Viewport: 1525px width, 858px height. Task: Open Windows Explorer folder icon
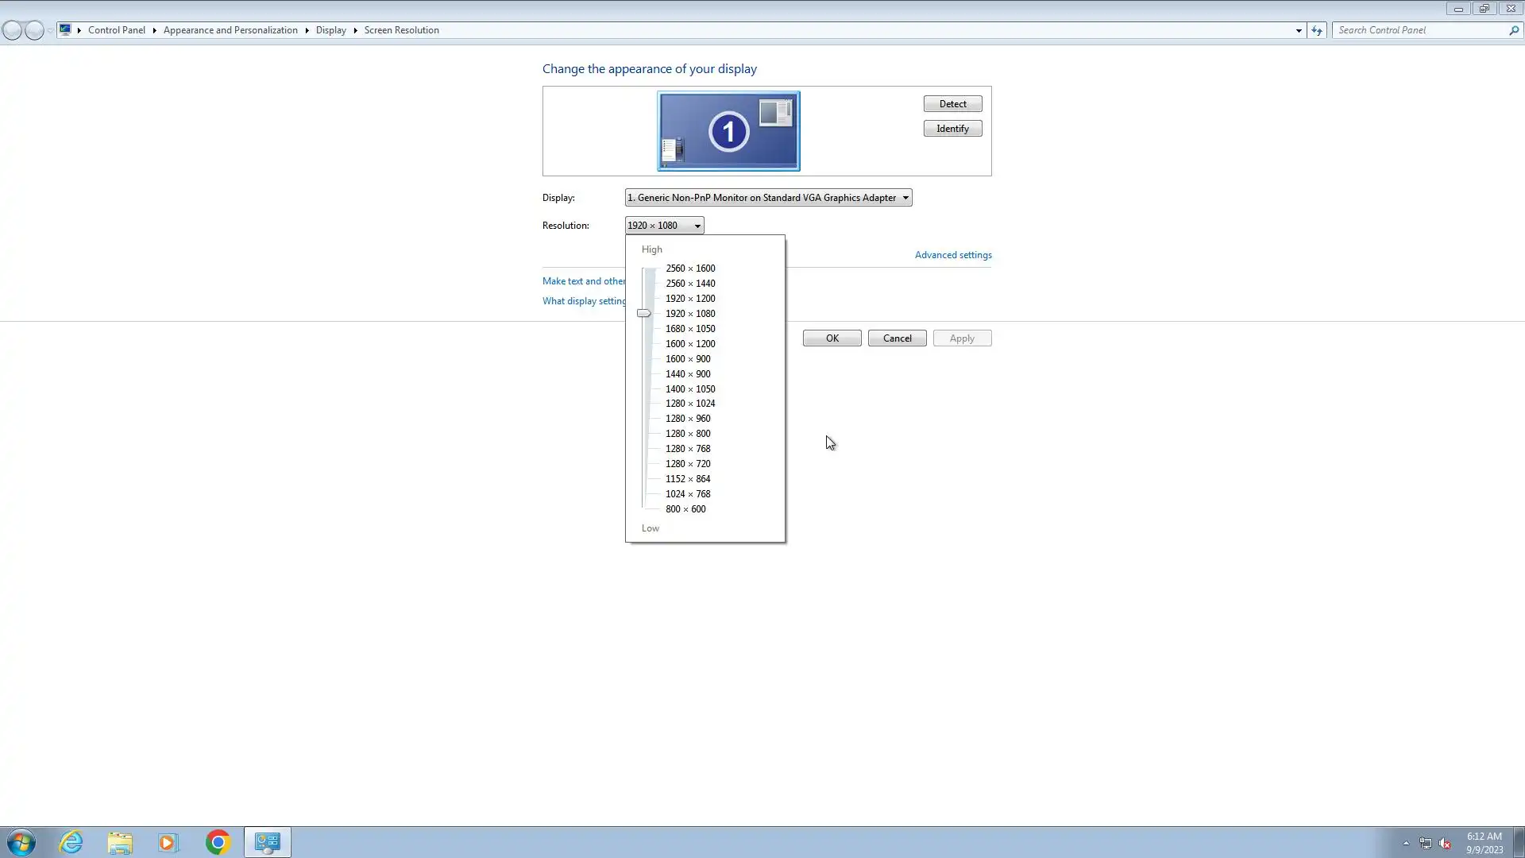120,842
